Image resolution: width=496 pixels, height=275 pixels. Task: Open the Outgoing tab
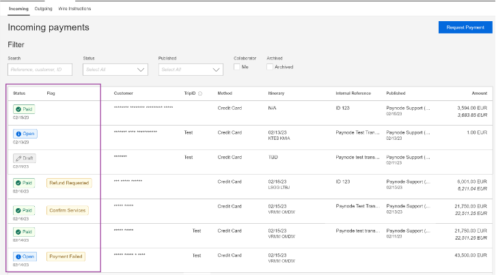43,9
